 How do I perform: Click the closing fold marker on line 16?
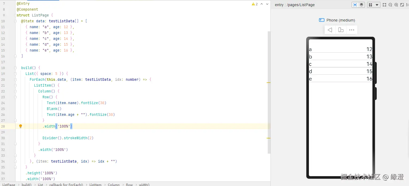[x=15, y=56]
